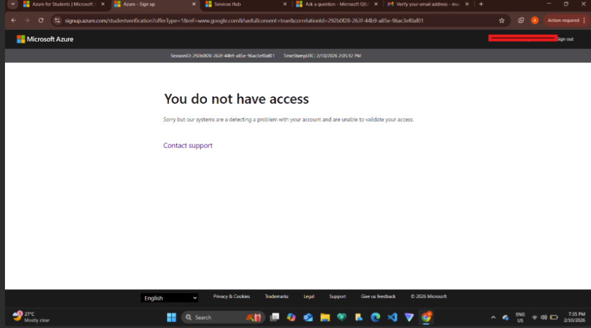Click the TimeStampUTC text

click(322, 55)
